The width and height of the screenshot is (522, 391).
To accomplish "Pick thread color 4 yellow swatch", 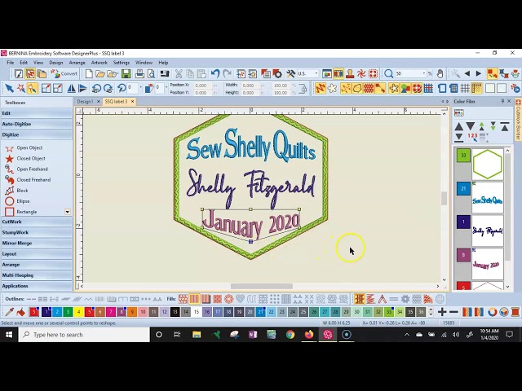I will click(78, 312).
